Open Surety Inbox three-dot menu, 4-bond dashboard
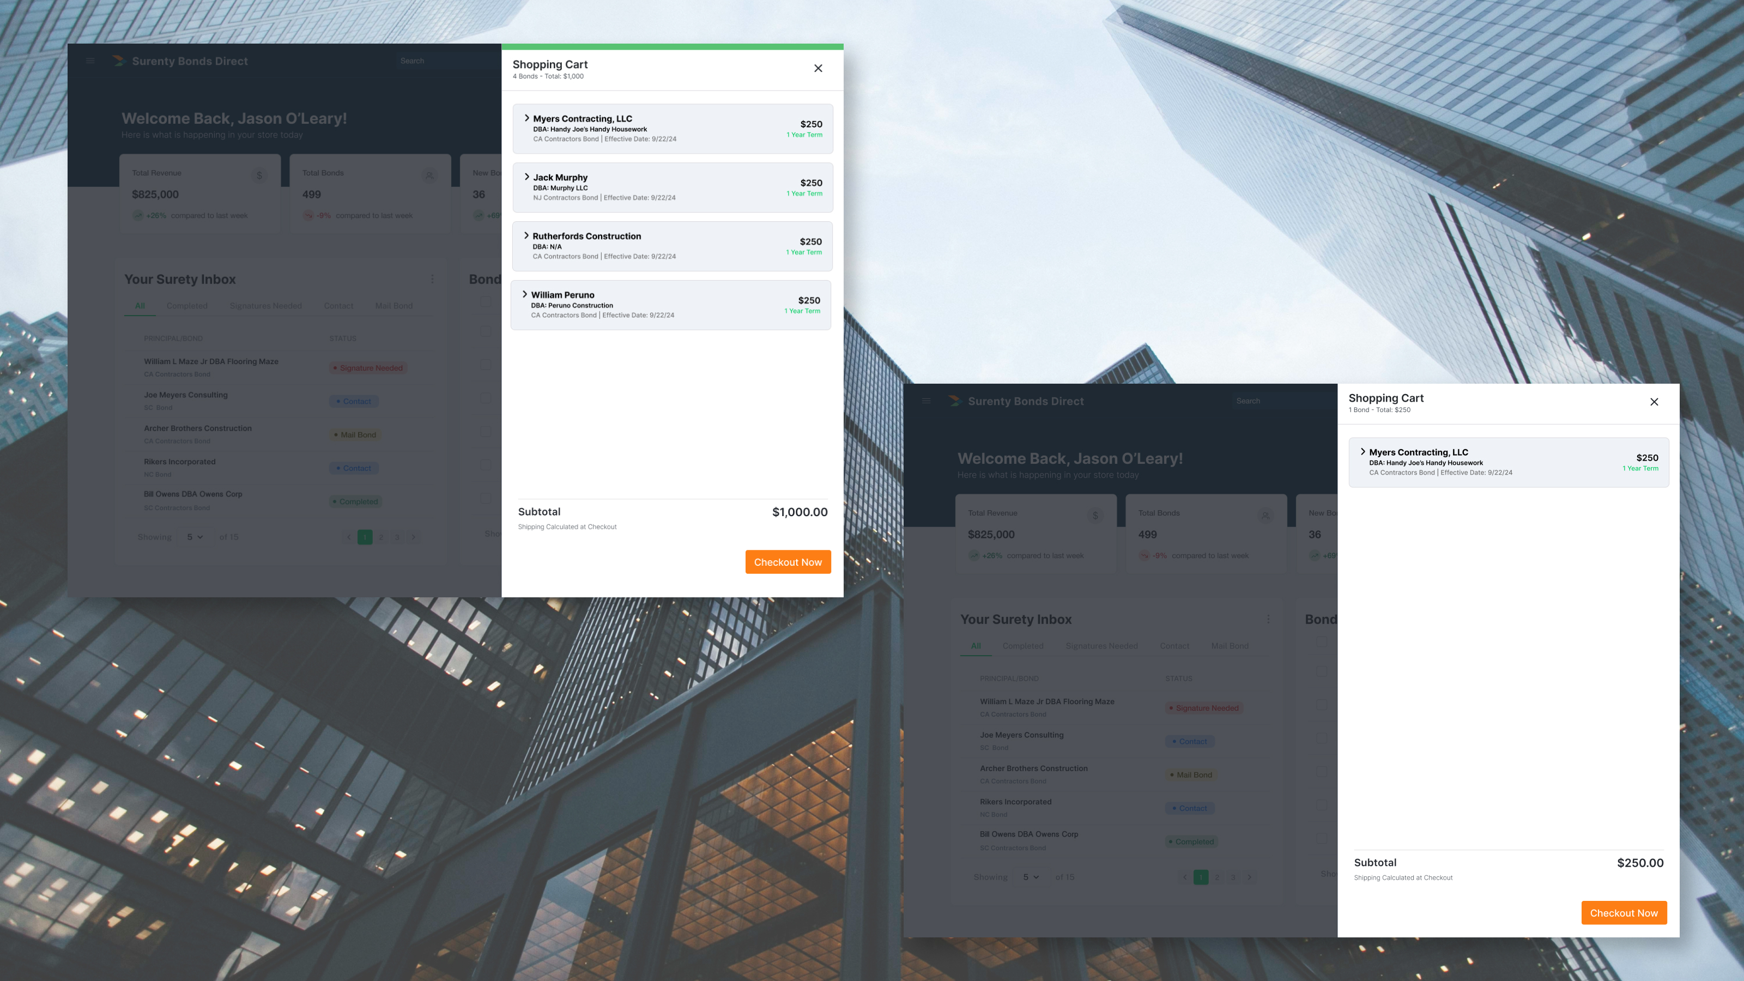The image size is (1744, 981). (433, 279)
